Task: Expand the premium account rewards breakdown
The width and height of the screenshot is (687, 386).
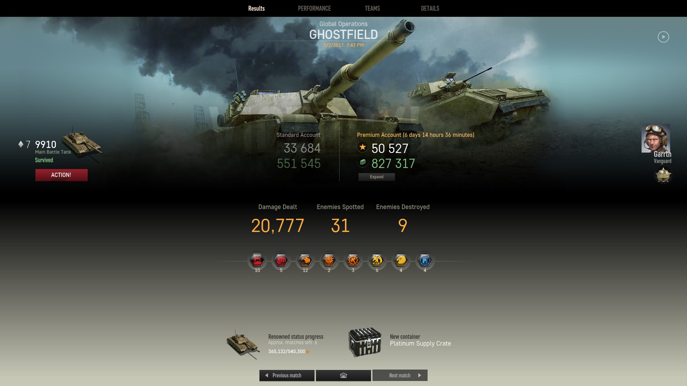Action: tap(377, 177)
